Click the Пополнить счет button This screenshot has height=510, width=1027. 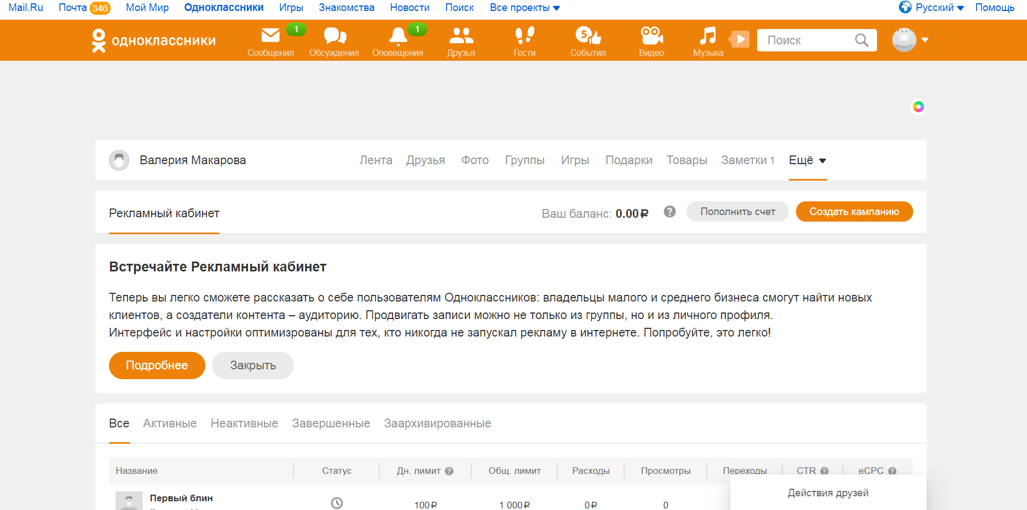pos(737,212)
